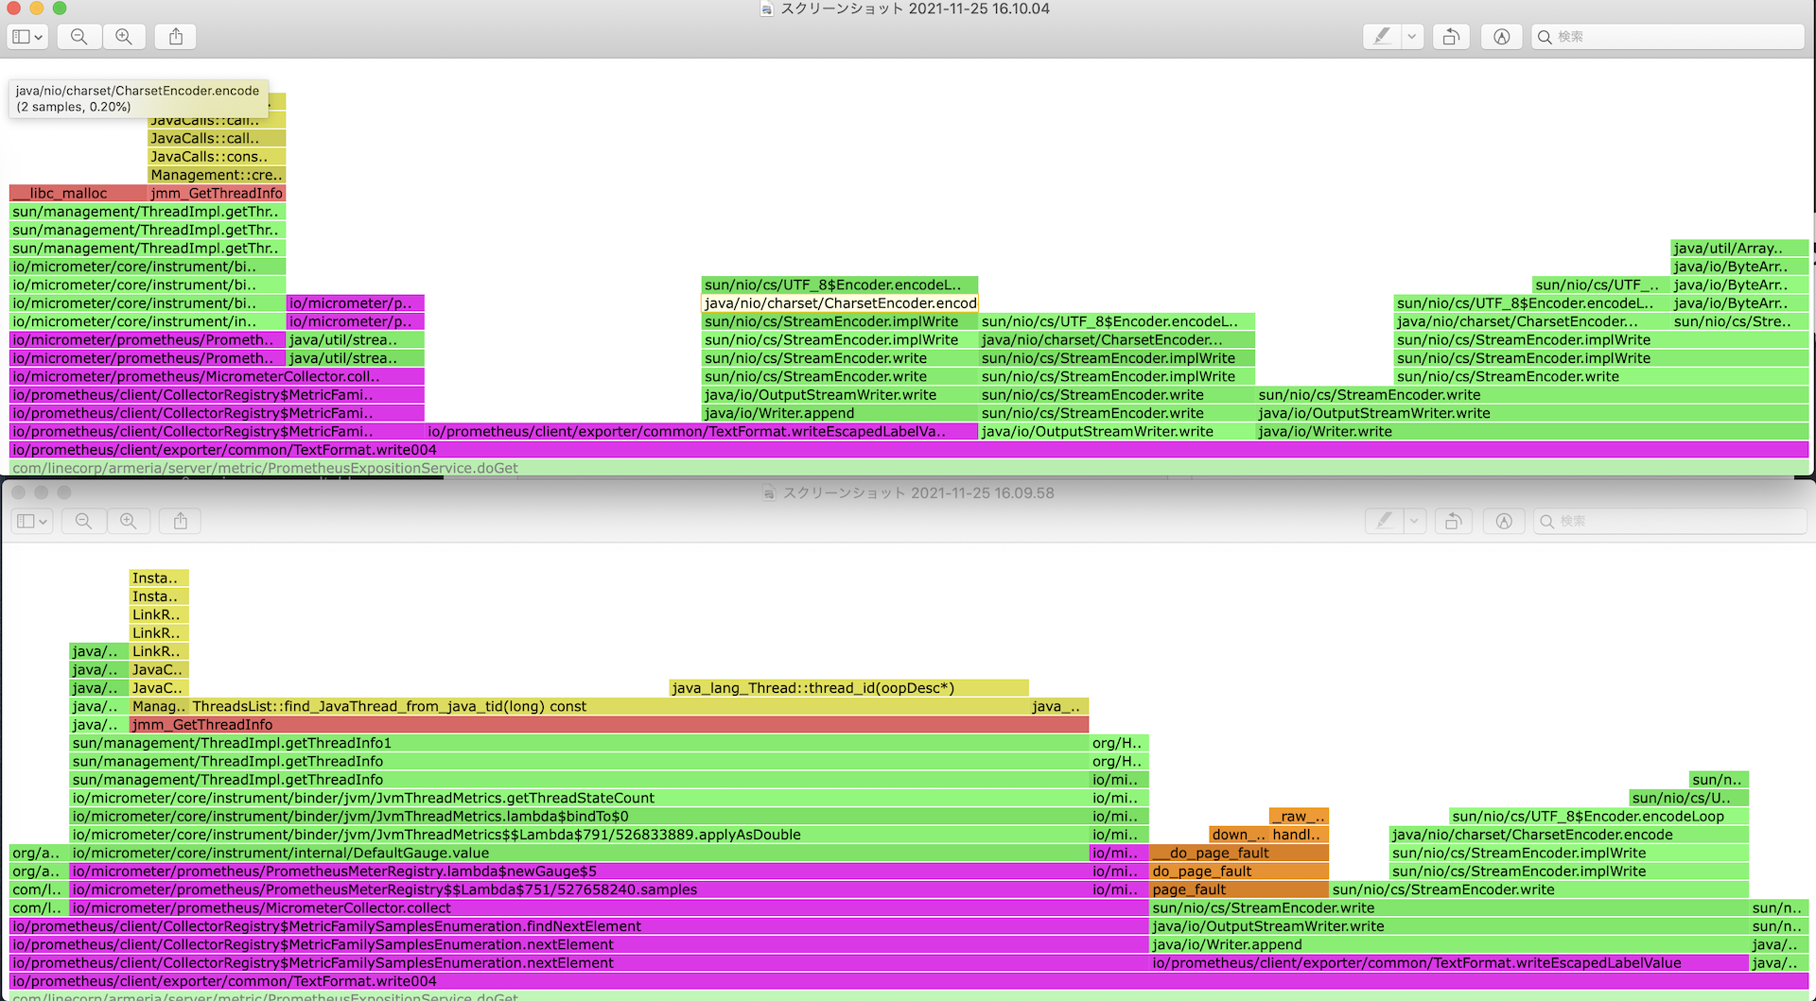Select the highlight pen tool

(x=1382, y=36)
